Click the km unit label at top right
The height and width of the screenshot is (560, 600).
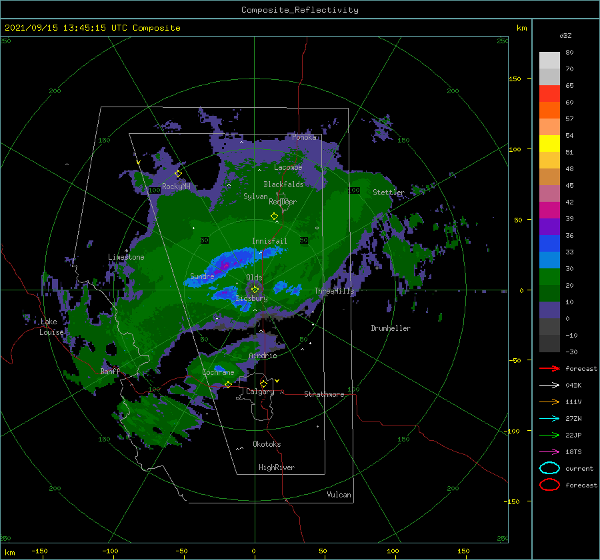coord(521,28)
